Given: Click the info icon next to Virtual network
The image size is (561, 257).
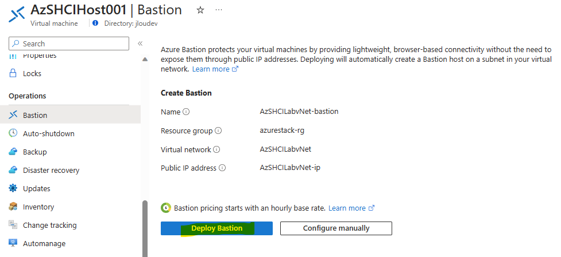Looking at the screenshot, I should (x=216, y=150).
